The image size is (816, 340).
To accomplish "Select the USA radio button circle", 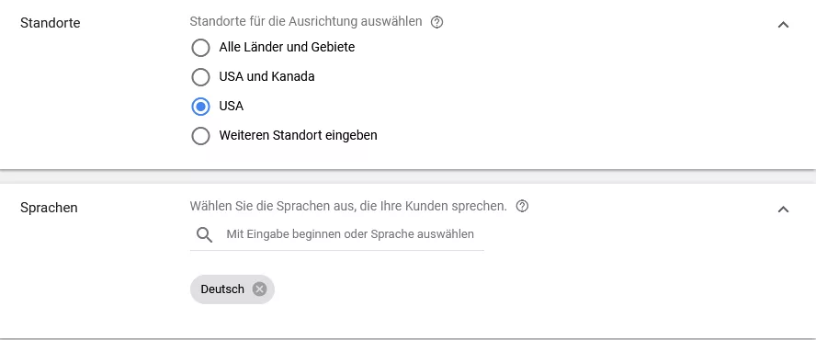I will pyautogui.click(x=200, y=107).
